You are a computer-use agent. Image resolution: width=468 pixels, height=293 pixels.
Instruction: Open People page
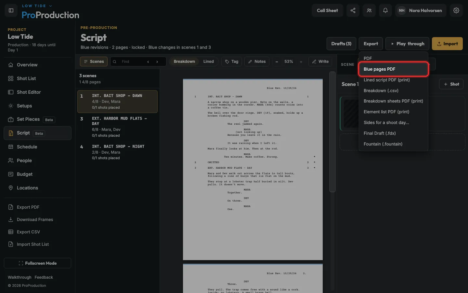(37, 160)
